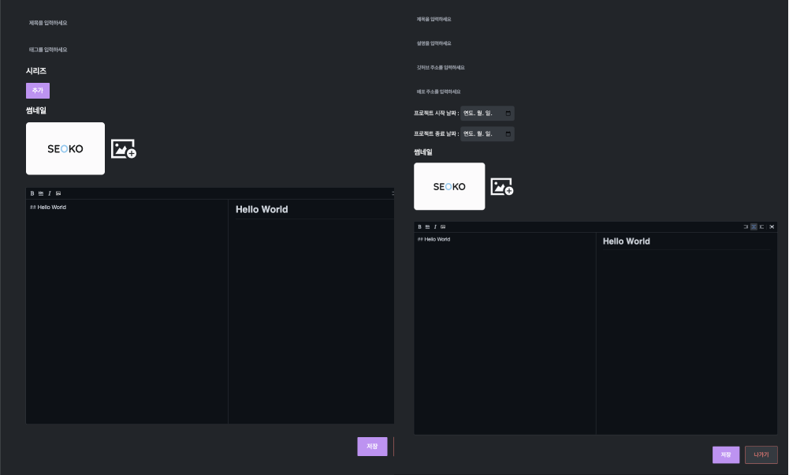Switch project editor to edit-only view
The width and height of the screenshot is (789, 475).
[x=745, y=226]
